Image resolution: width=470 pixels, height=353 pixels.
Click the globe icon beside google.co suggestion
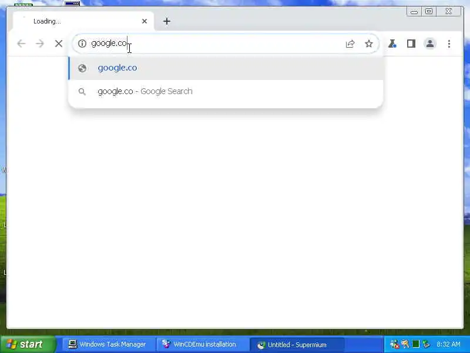82,68
